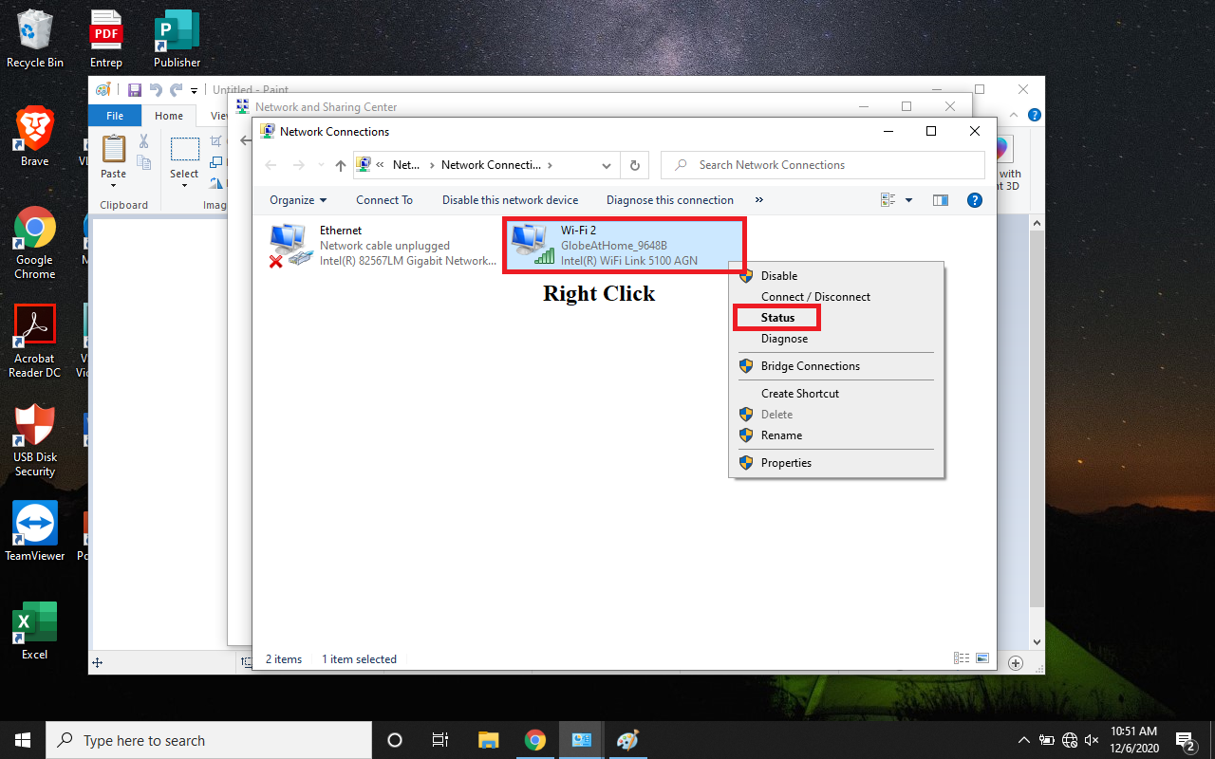Open TeamViewer desktop shortcut
1215x759 pixels.
coord(35,531)
